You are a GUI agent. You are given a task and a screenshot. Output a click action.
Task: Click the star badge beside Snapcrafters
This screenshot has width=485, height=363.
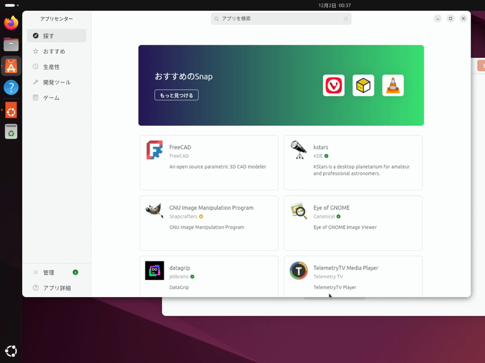click(201, 217)
